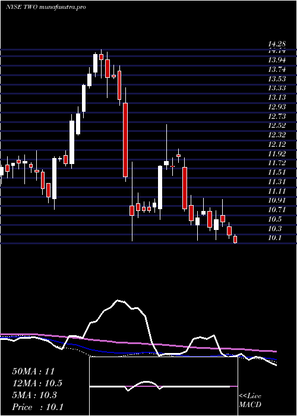Click the 13.13 price axis label
The width and height of the screenshot is (297, 416).
click(277, 97)
